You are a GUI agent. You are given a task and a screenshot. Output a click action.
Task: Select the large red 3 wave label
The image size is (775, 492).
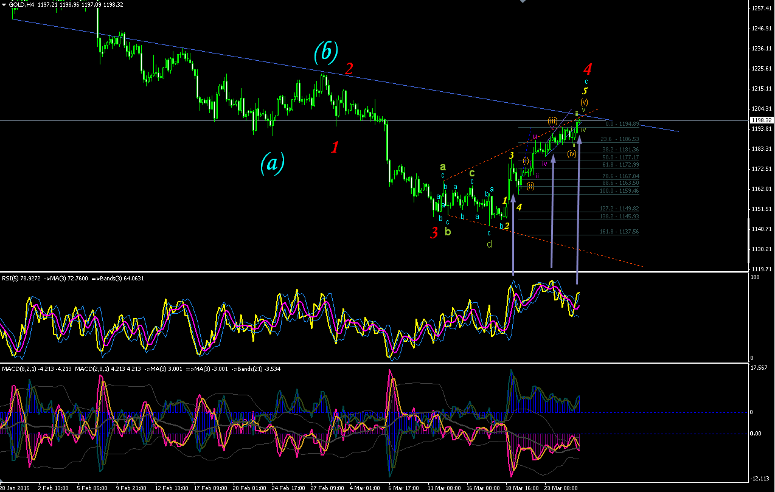click(x=434, y=233)
